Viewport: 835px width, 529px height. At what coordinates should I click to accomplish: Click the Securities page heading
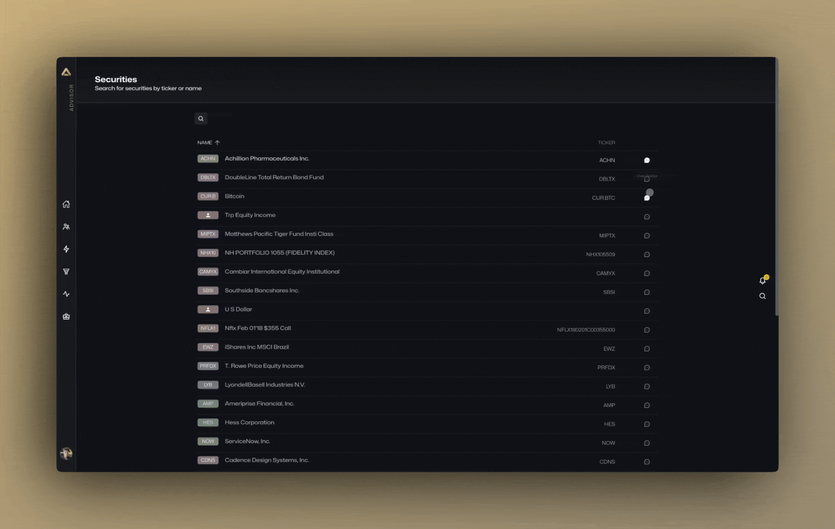click(x=116, y=79)
